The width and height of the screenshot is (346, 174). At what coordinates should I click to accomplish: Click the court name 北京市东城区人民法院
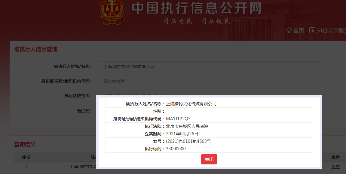coord(187,126)
